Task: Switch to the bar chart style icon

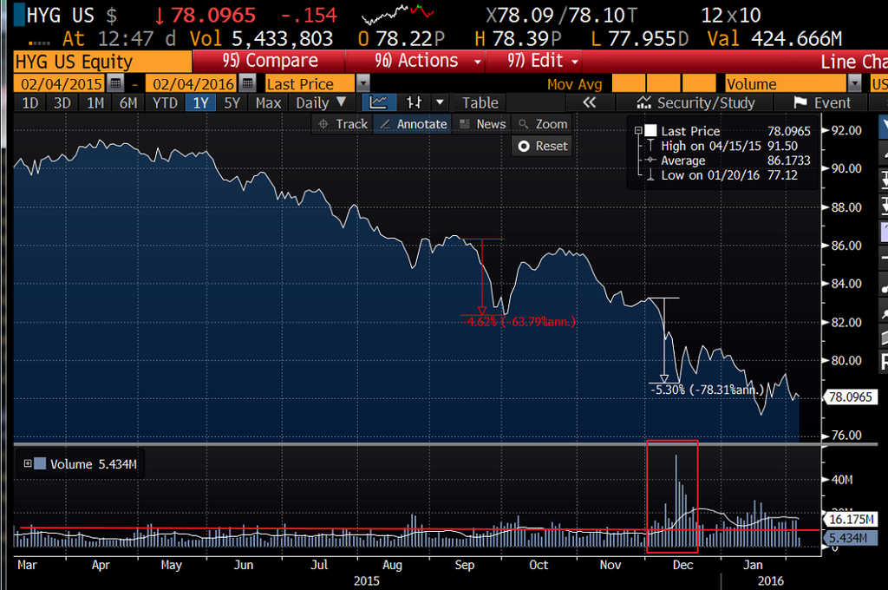Action: (x=414, y=102)
